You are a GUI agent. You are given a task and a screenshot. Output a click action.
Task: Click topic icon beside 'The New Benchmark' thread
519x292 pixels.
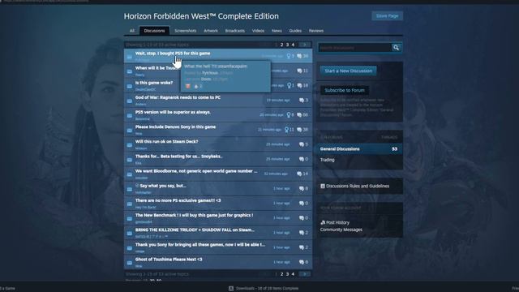tap(130, 218)
